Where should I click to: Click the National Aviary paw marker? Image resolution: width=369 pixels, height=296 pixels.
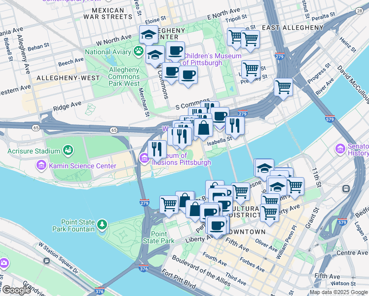coord(139,51)
